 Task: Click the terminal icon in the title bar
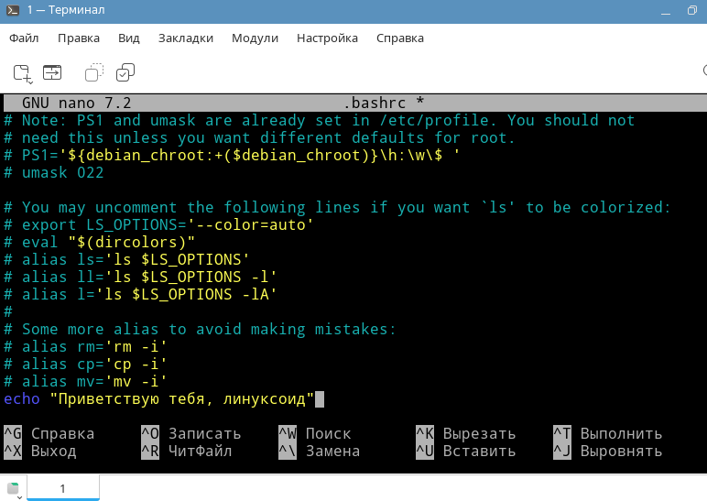pos(13,10)
